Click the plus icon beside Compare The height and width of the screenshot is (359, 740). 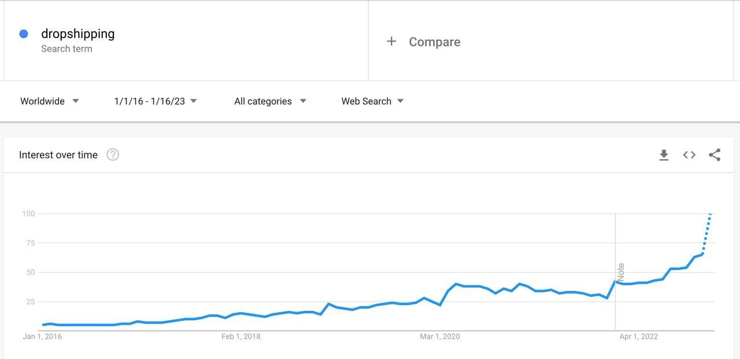click(x=391, y=41)
